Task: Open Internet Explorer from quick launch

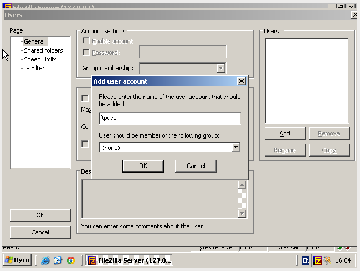Action: pyautogui.click(x=45, y=260)
